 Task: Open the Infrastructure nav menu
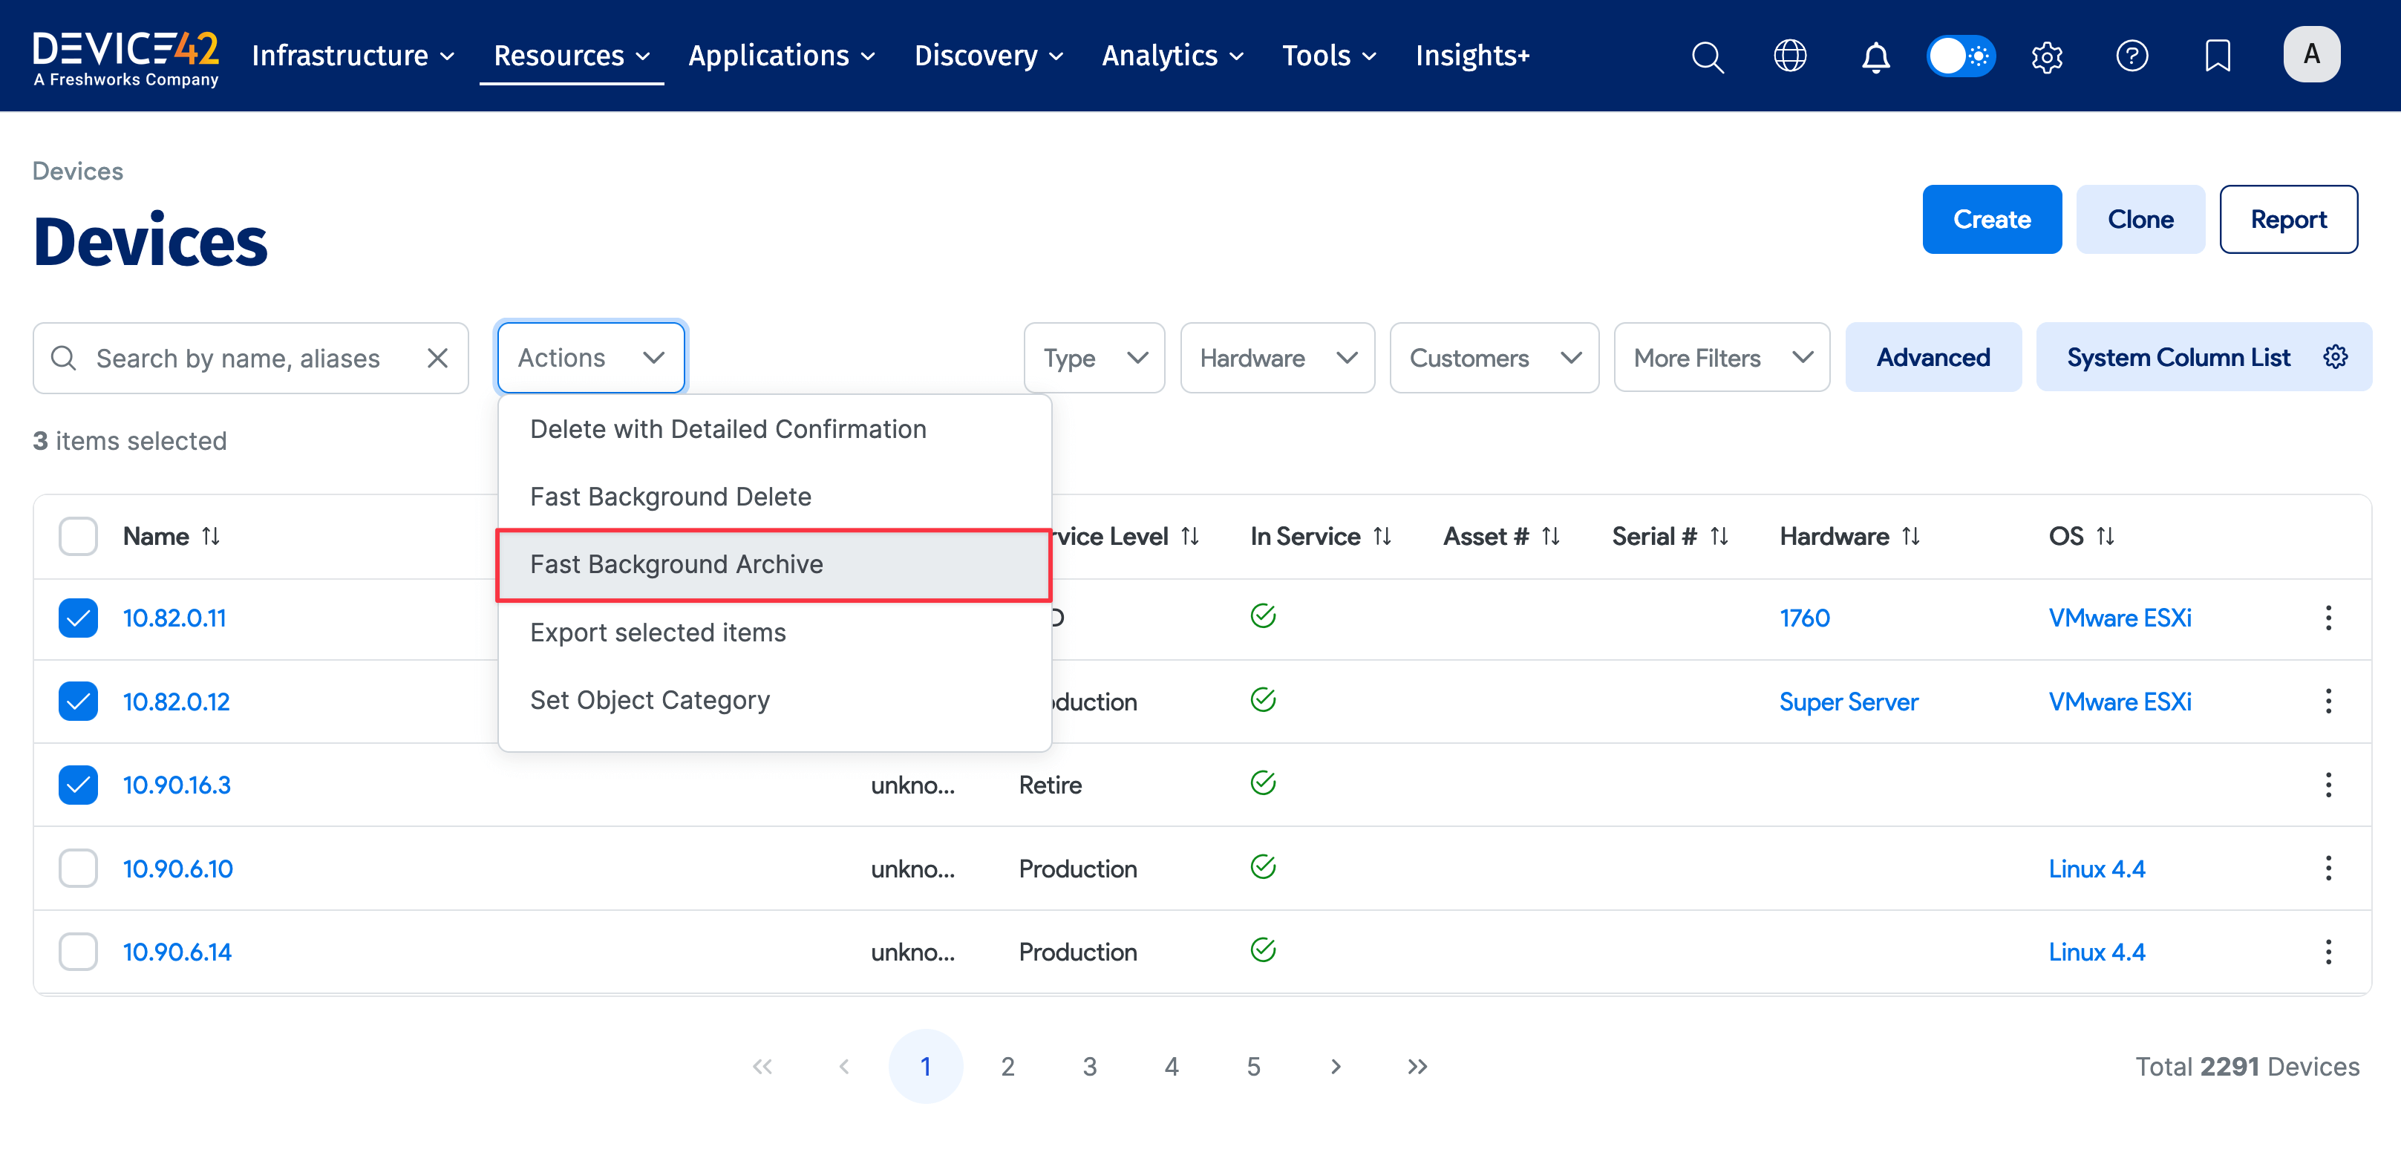353,56
